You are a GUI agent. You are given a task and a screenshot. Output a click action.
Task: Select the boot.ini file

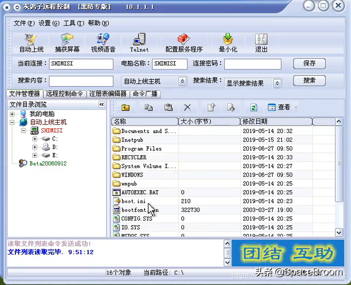pyautogui.click(x=133, y=201)
